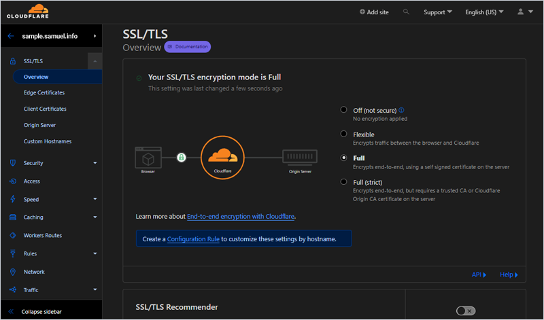
Task: Click the SSL/TLS lock icon in sidebar
Action: coord(13,61)
